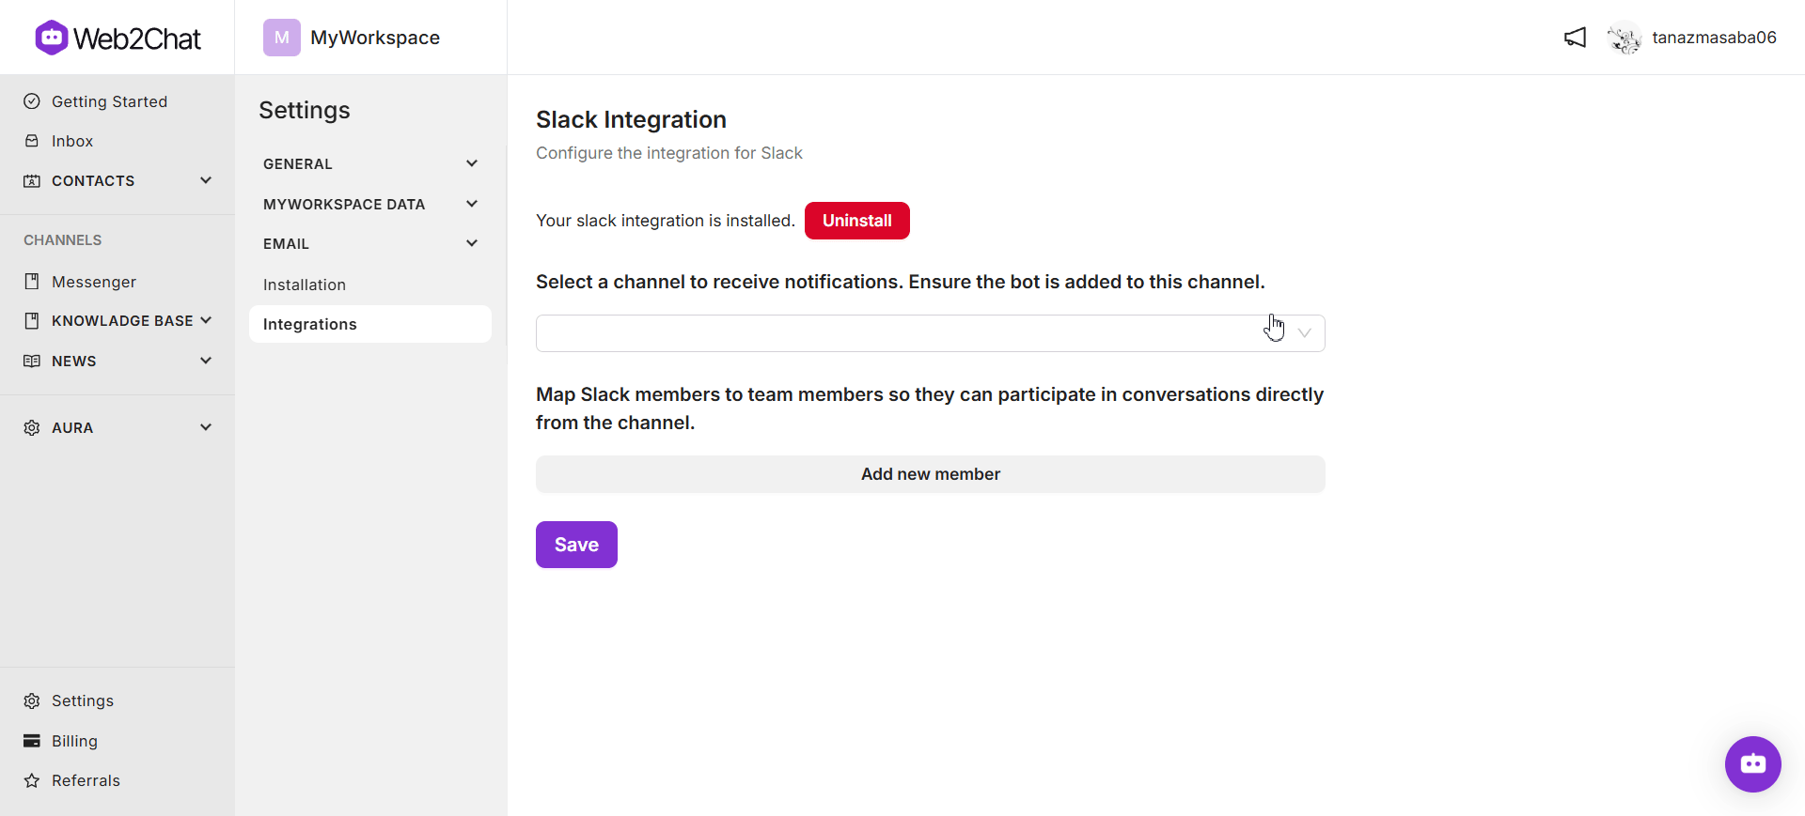Click the Inbox tray icon
The height and width of the screenshot is (816, 1805).
tap(32, 141)
